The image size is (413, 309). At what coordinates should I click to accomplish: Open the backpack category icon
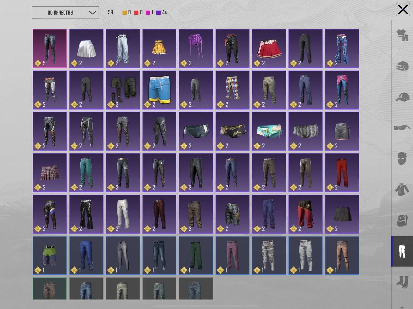click(402, 220)
